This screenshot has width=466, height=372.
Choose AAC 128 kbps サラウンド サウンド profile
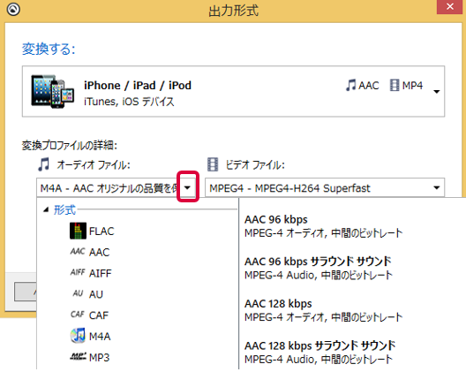coord(319,353)
